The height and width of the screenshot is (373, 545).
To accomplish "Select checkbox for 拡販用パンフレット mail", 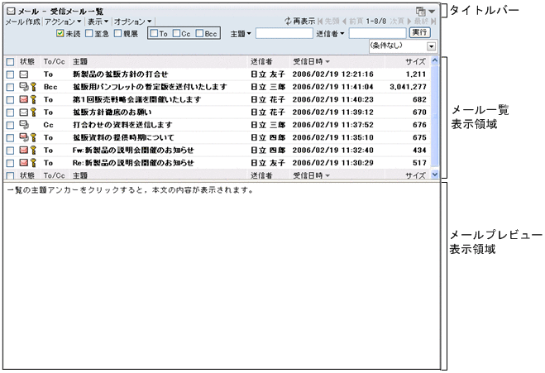I will click(x=10, y=87).
